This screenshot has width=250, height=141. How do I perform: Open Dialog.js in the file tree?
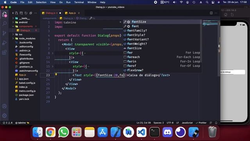[25, 31]
